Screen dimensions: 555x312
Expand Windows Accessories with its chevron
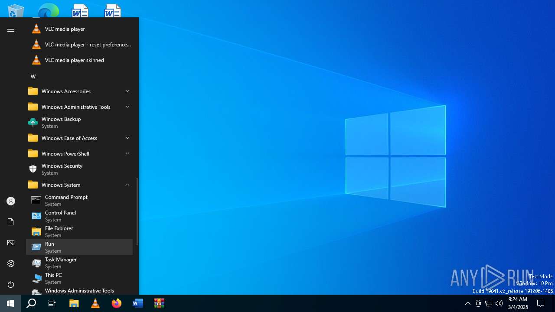coord(127,91)
